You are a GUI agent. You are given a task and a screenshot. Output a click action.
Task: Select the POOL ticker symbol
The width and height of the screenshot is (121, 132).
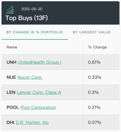[13, 107]
